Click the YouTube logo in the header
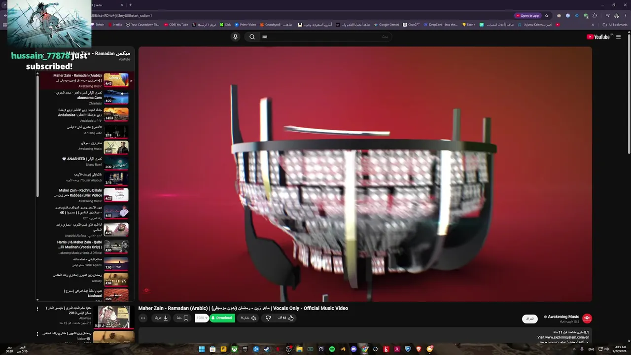This screenshot has height=355, width=631. coord(599,37)
